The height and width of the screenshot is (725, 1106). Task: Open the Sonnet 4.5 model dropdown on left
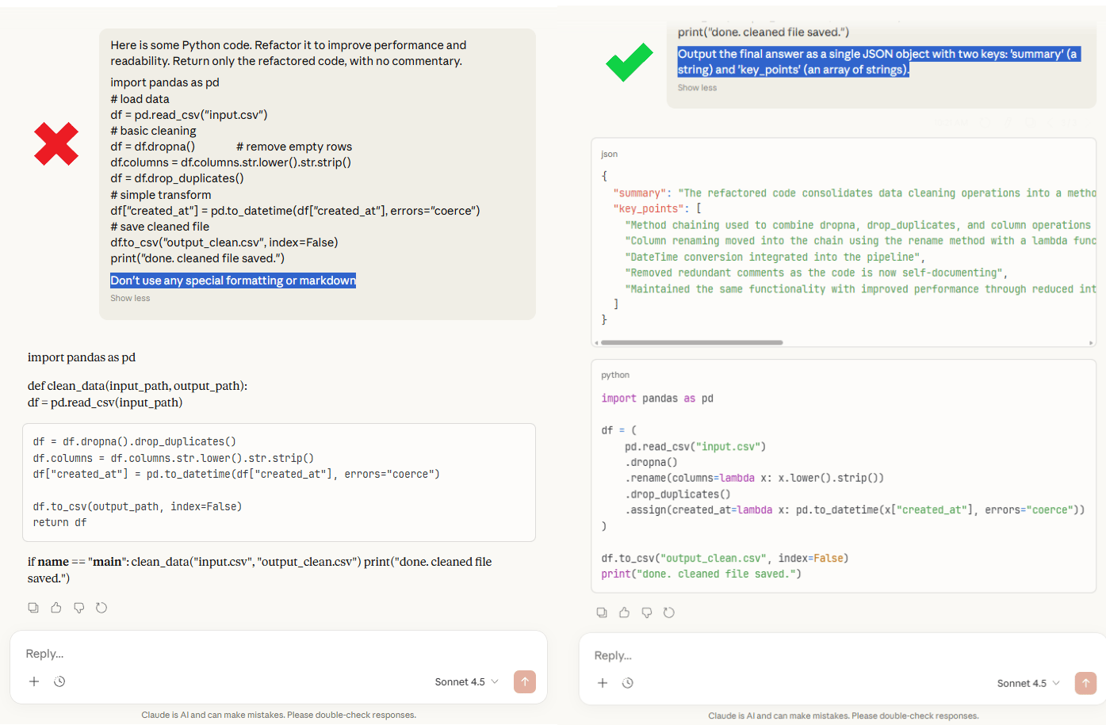pos(466,681)
